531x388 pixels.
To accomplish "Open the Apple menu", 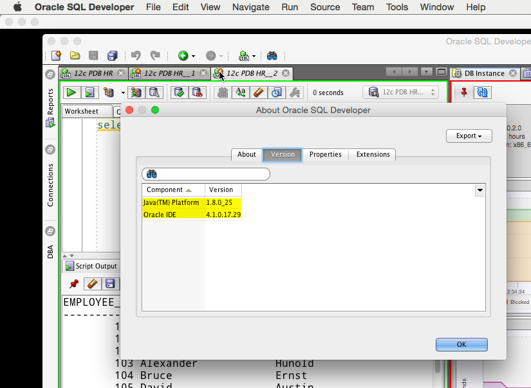I will tap(17, 7).
